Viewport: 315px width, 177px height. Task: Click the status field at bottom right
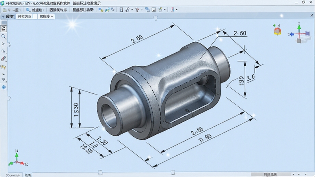pos(271,174)
